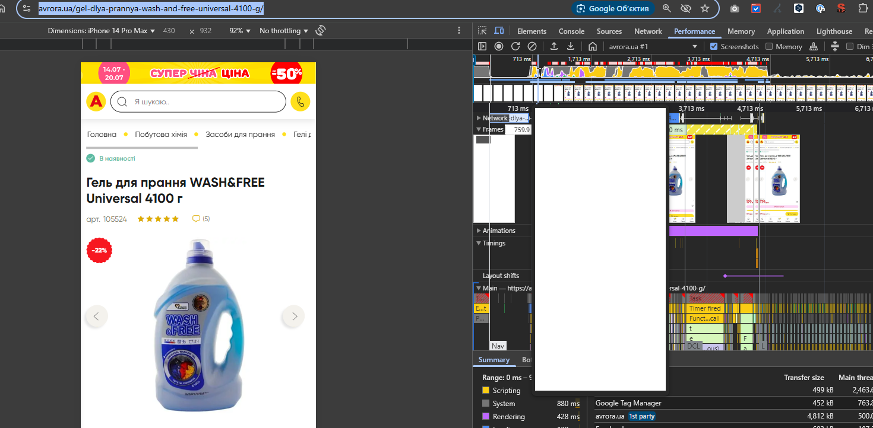Click the next image arrow on product
This screenshot has width=873, height=428.
(293, 316)
